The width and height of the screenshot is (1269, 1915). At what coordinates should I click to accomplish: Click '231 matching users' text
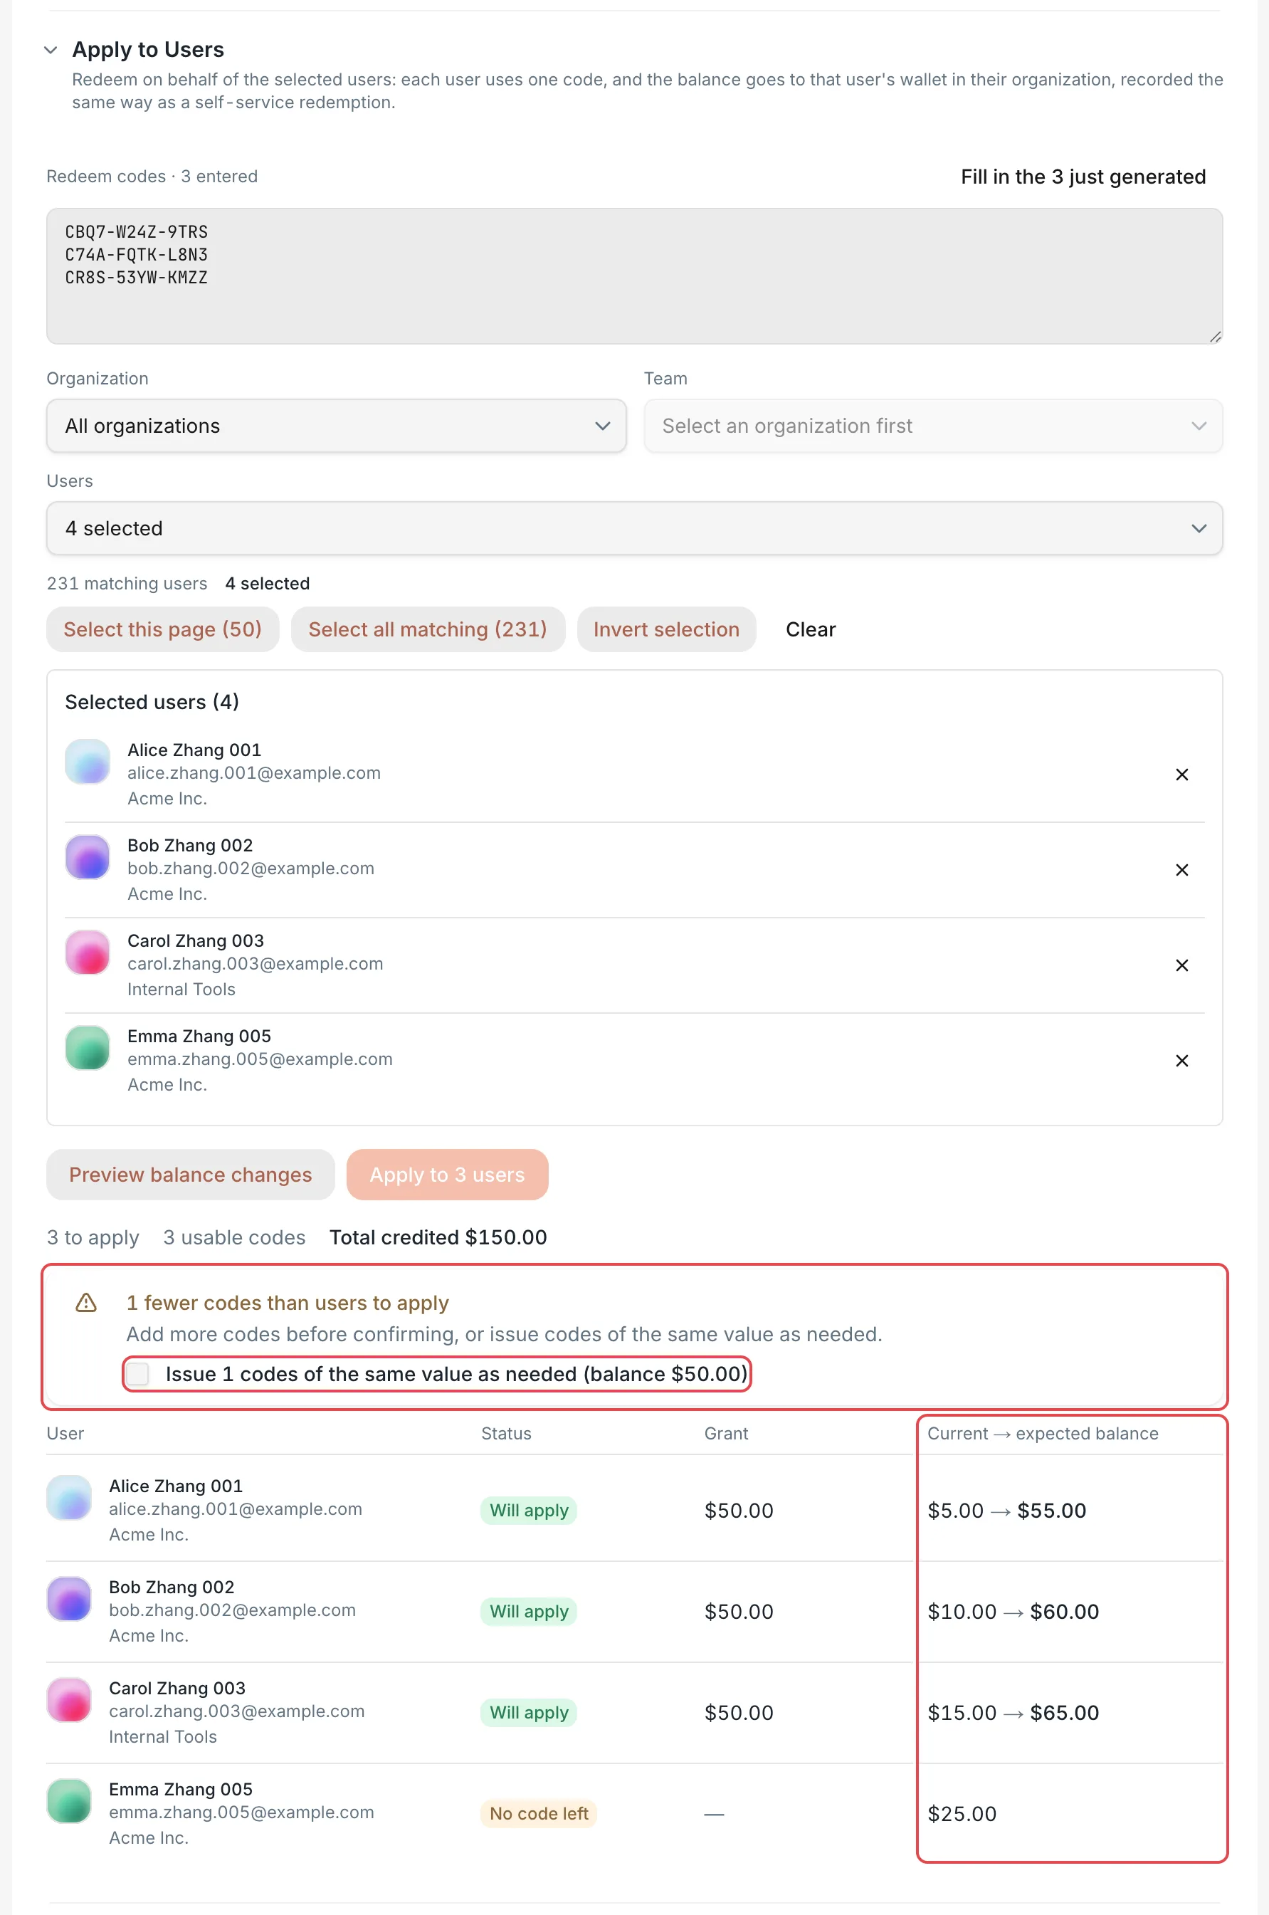pyautogui.click(x=127, y=584)
